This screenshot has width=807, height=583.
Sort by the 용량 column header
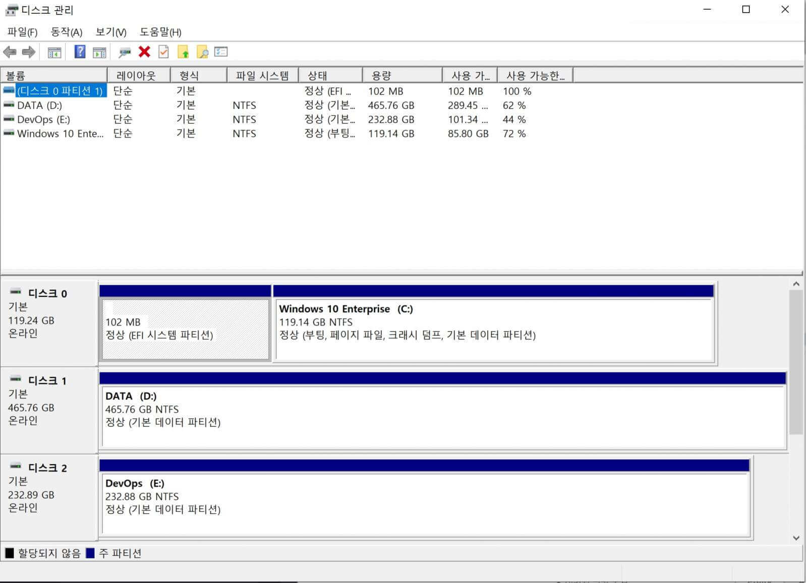[402, 76]
